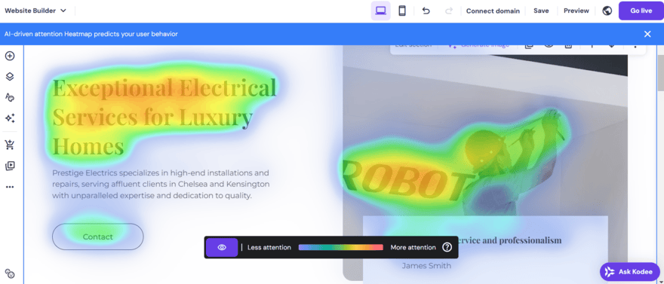Open the online store cart icon
The height and width of the screenshot is (284, 664).
[10, 145]
